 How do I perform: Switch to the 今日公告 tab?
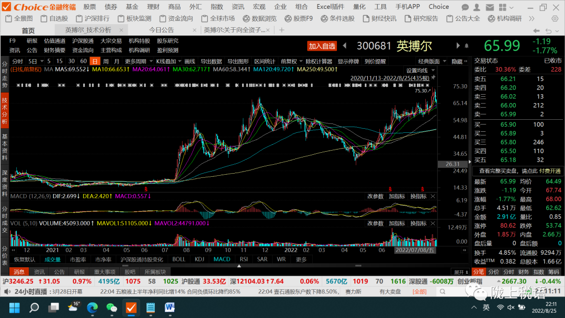click(162, 30)
